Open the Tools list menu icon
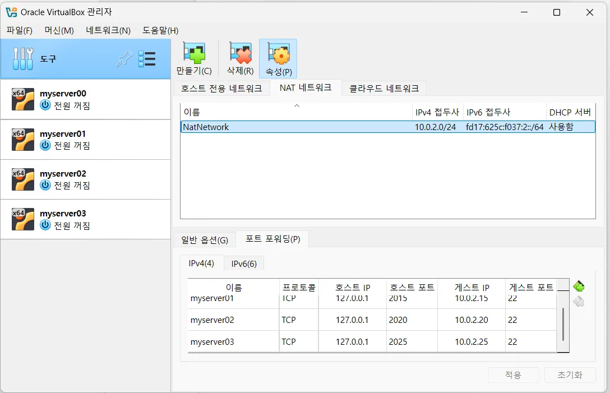610x393 pixels. click(x=147, y=59)
